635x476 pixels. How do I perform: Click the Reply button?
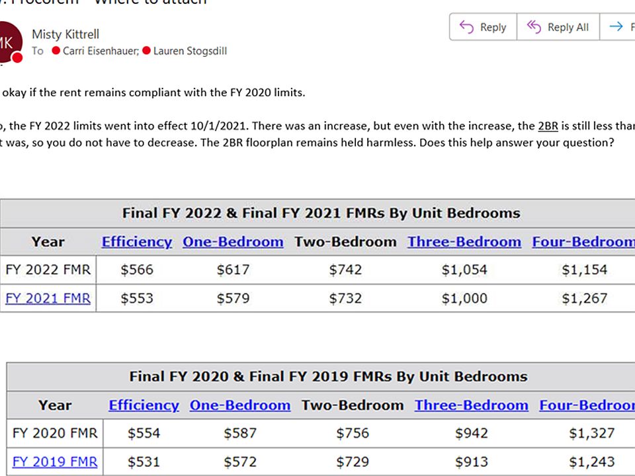[x=483, y=27]
